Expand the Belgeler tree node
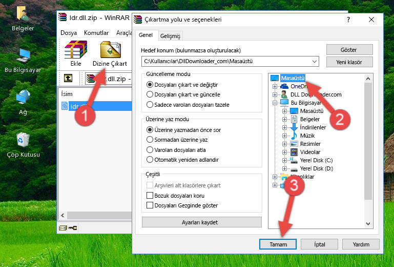The height and width of the screenshot is (267, 394). pos(284,119)
